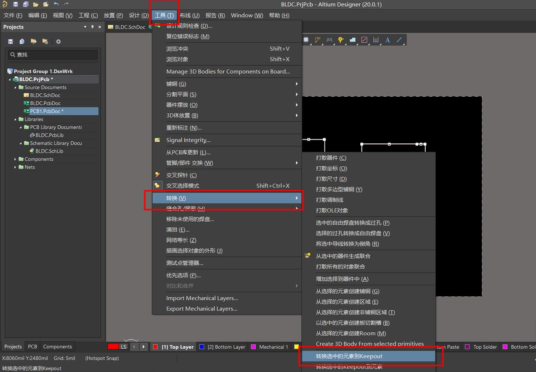This screenshot has height=372, width=536.
Task: Pin the Projects panel
Action: (92, 27)
